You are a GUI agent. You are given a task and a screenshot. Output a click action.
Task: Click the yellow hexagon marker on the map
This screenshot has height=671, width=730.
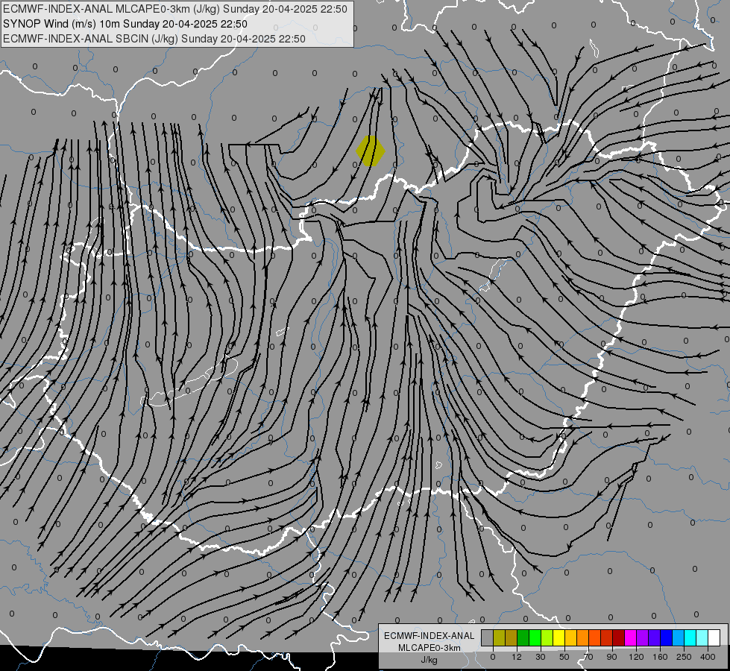pyautogui.click(x=370, y=151)
